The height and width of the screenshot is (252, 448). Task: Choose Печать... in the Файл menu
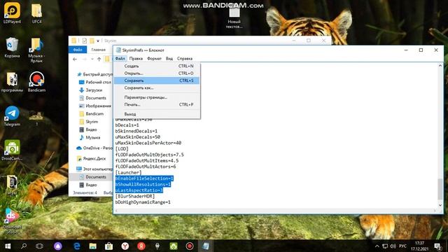tap(157, 104)
